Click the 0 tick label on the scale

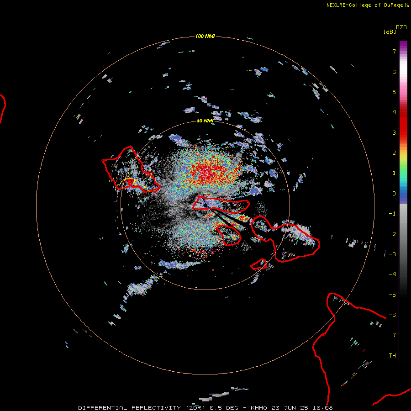(394, 194)
